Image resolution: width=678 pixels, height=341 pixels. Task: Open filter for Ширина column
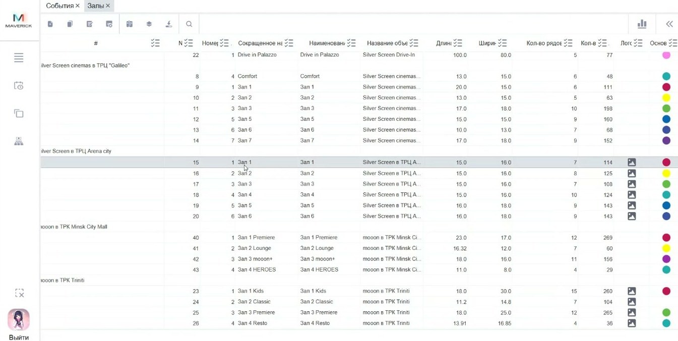[502, 43]
